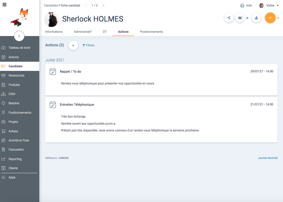
Task: Click the send email icon button
Action: tap(240, 18)
